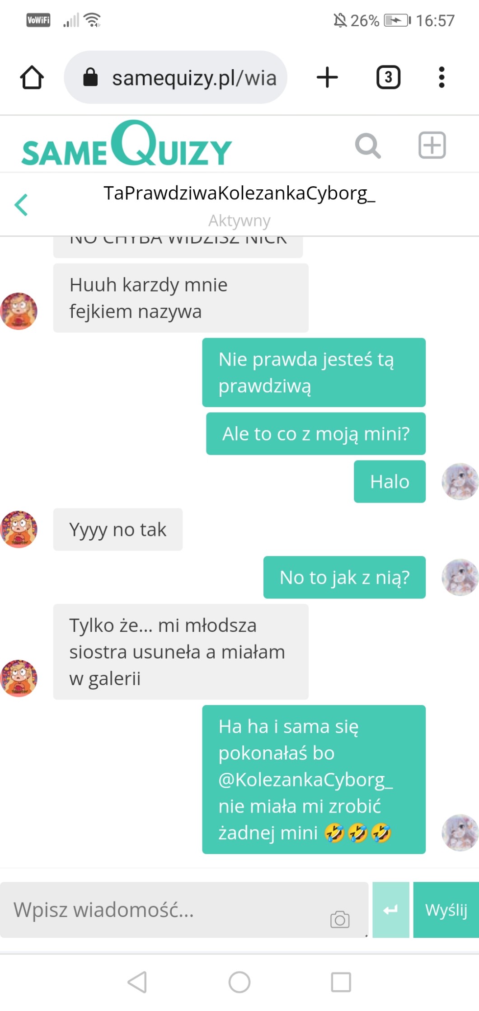
Task: Focus the "Wpisz wiadomość..." message field
Action: (x=184, y=910)
